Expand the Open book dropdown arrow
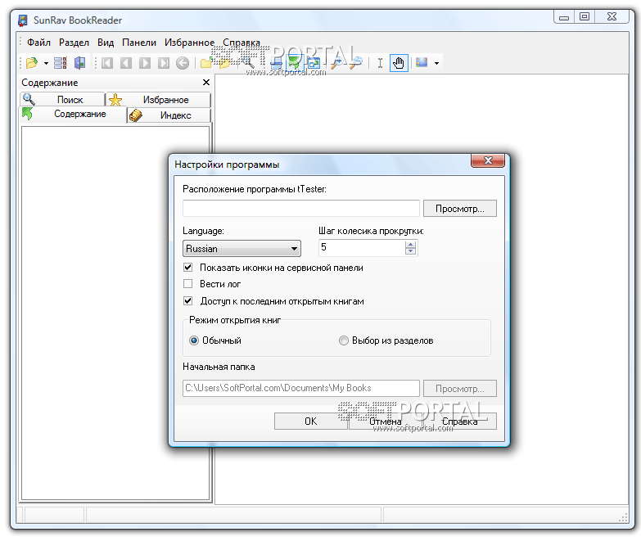The height and width of the screenshot is (541, 641). coord(46,63)
